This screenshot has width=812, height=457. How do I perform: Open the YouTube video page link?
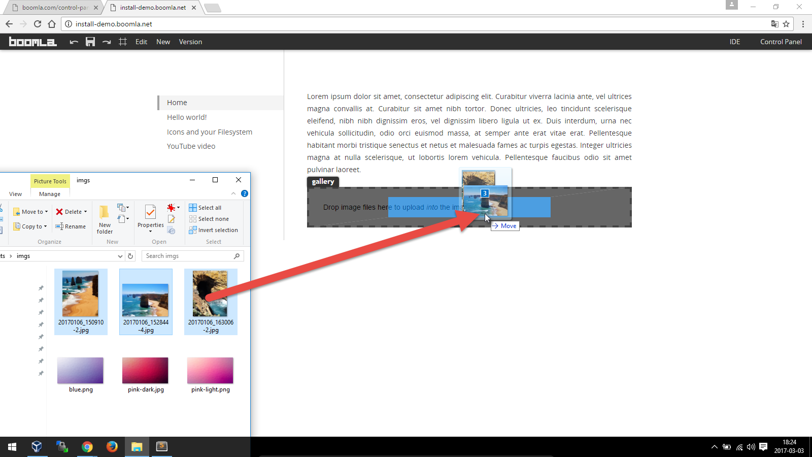pos(191,146)
